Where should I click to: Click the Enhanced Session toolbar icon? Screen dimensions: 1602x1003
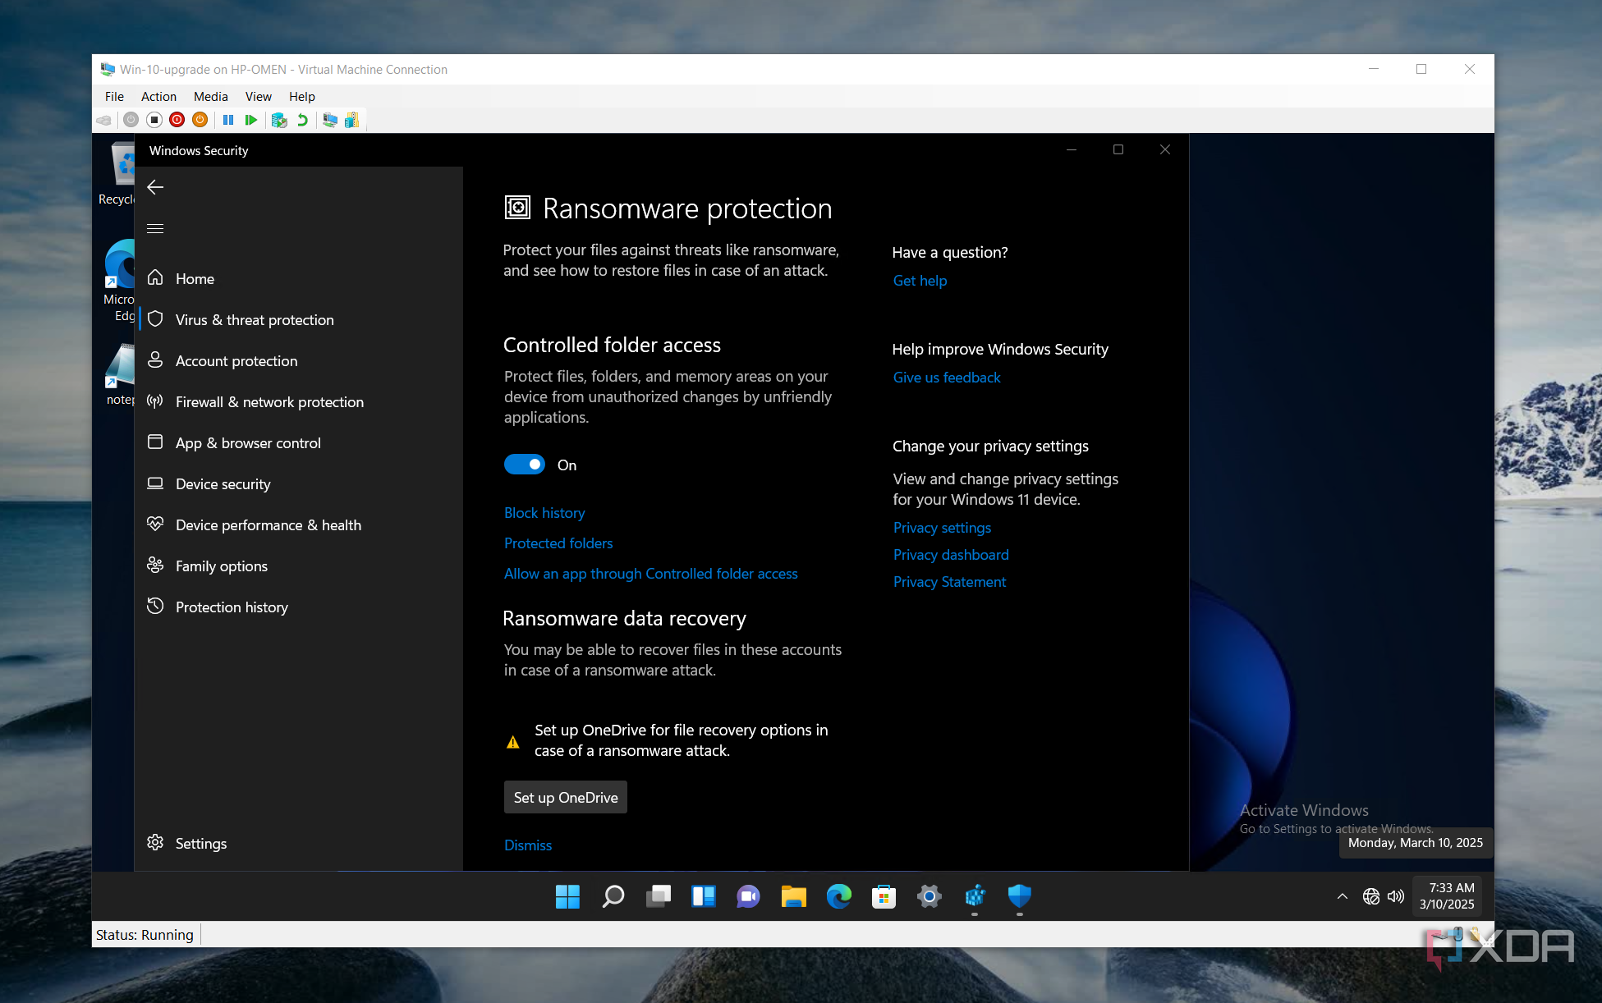[x=330, y=120]
